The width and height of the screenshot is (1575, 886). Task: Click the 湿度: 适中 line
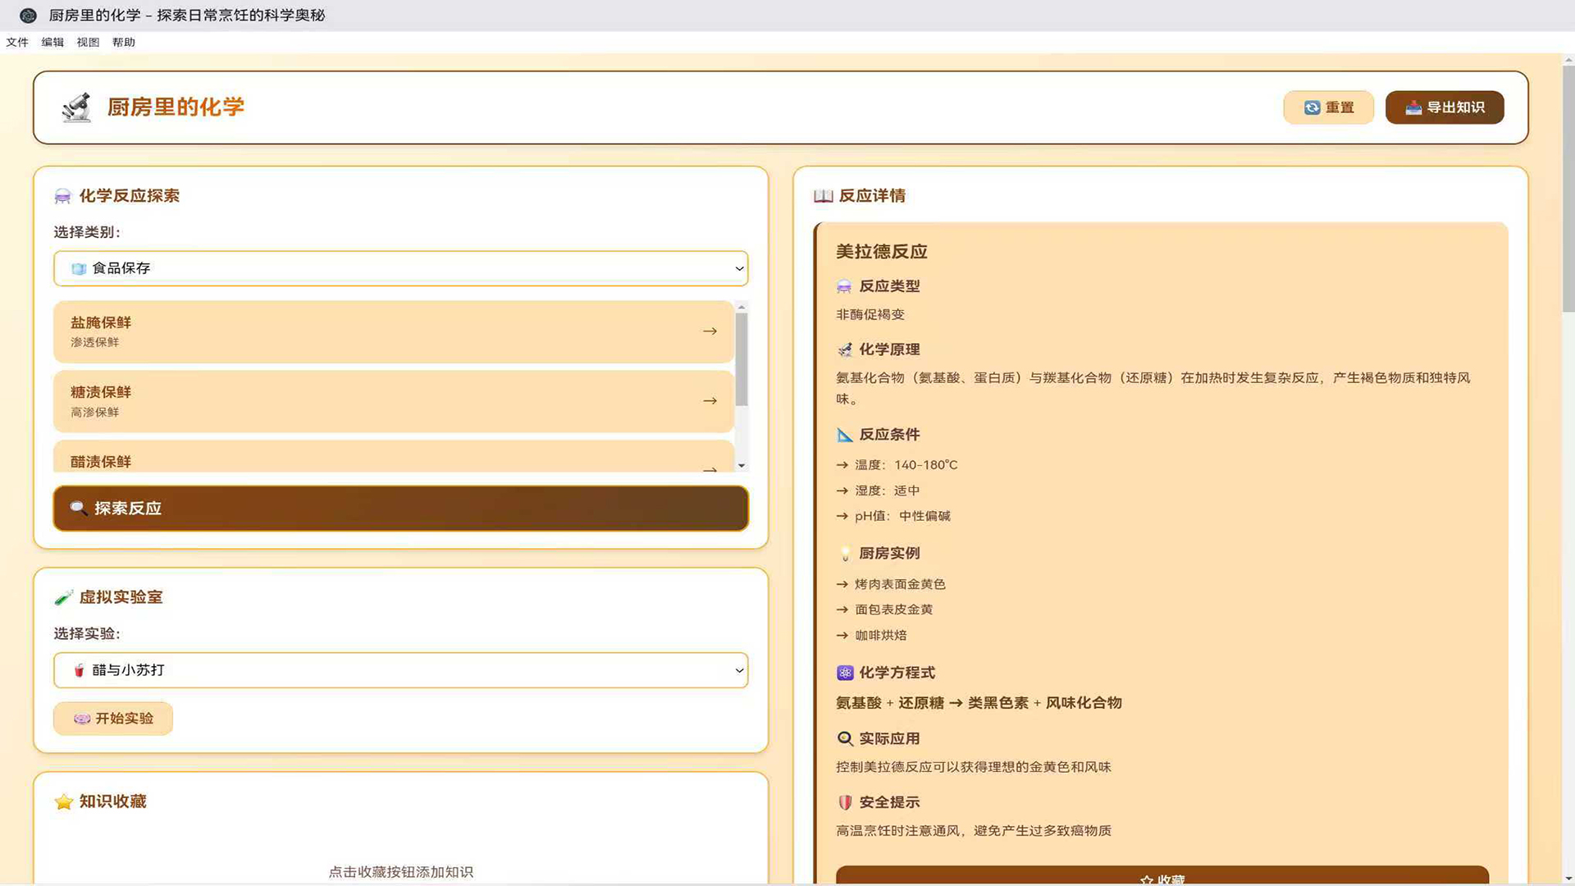(878, 491)
